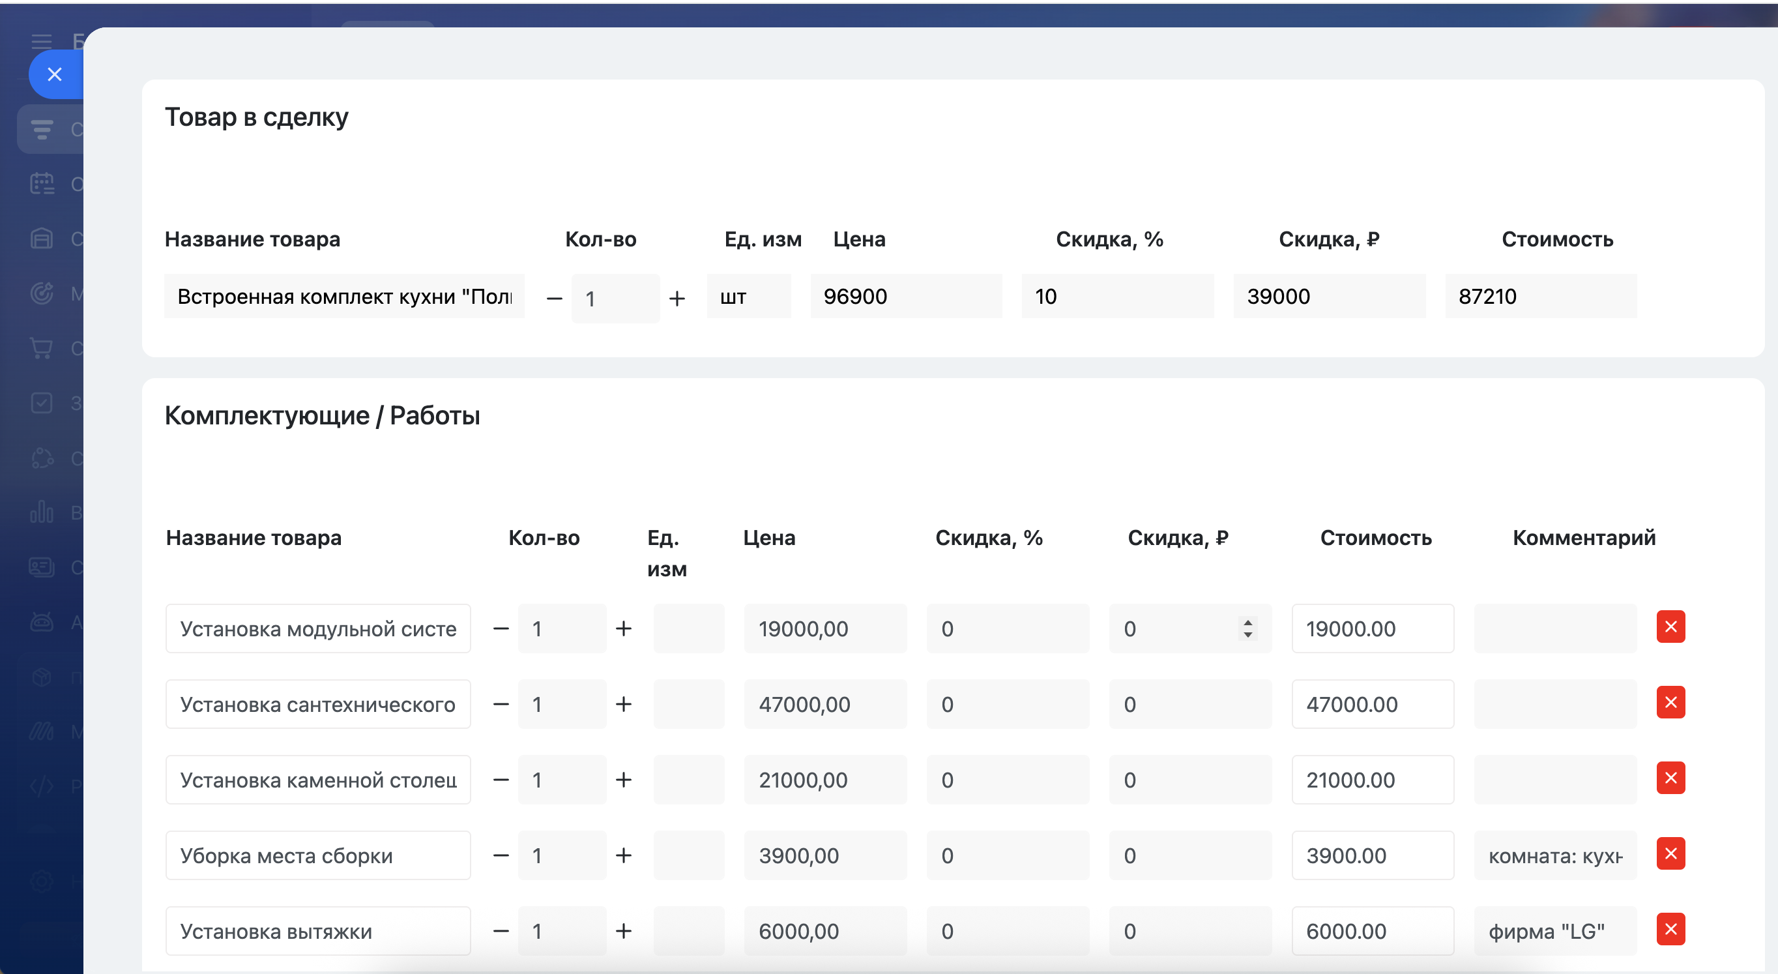Viewport: 1778px width, 974px height.
Task: Decrease quantity for Уборка места сборки
Action: click(501, 855)
